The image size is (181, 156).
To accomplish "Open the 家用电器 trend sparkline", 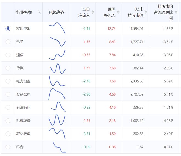I will (x=57, y=28).
